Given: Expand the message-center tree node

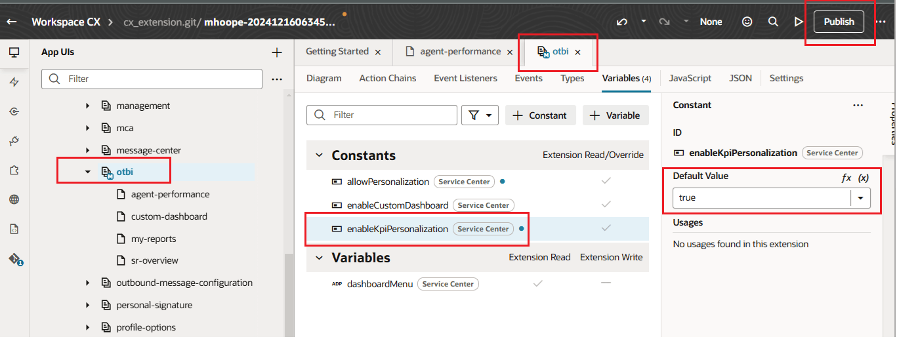Looking at the screenshot, I should pyautogui.click(x=87, y=150).
